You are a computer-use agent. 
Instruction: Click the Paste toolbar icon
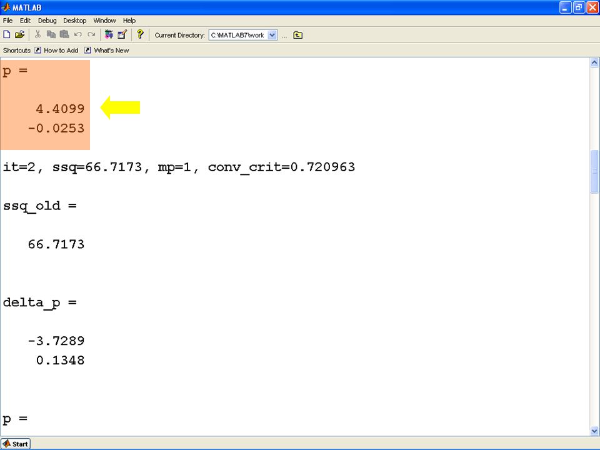64,34
